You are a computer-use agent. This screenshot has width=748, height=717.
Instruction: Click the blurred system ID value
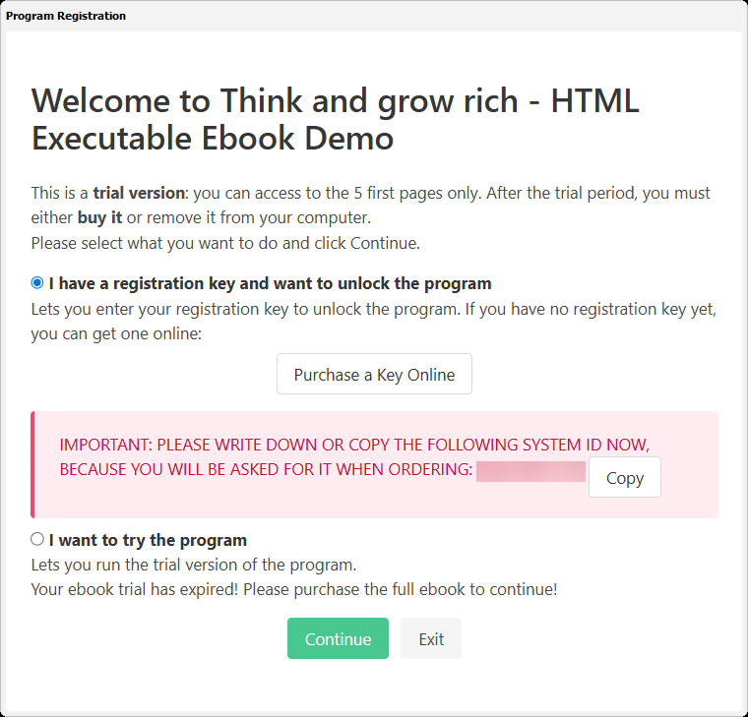point(530,470)
